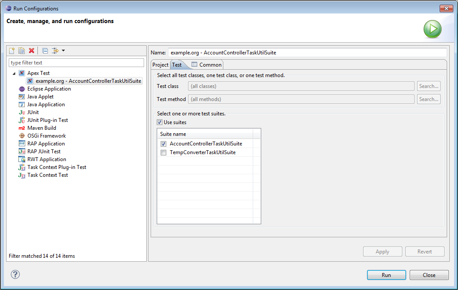458x290 pixels.
Task: Click the Test class field
Action: tap(301, 86)
